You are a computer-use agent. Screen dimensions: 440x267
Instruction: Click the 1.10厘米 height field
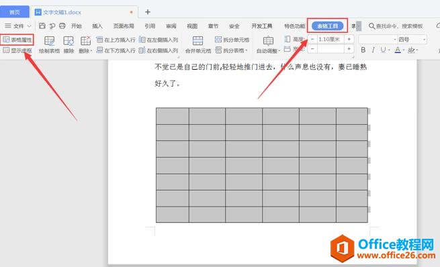coord(331,39)
